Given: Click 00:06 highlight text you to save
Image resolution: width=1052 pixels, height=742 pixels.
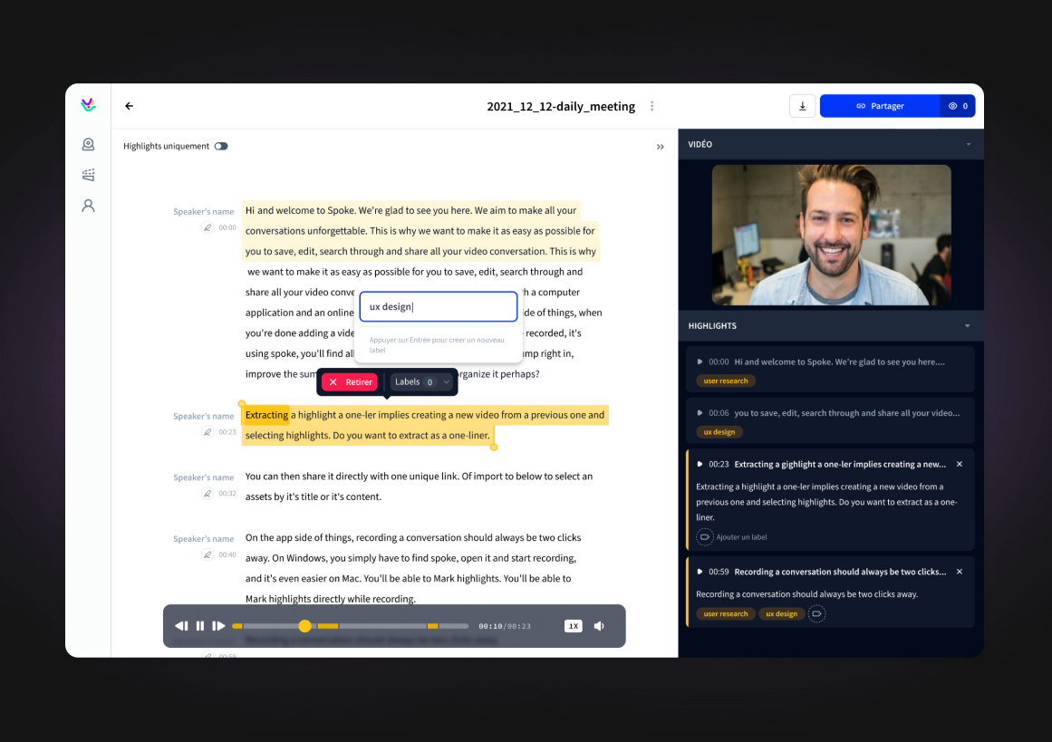Looking at the screenshot, I should coord(846,413).
